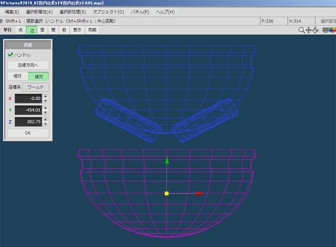The height and width of the screenshot is (247, 336).
Task: Open the 選択部処理(S) menu
Action: 73,12
